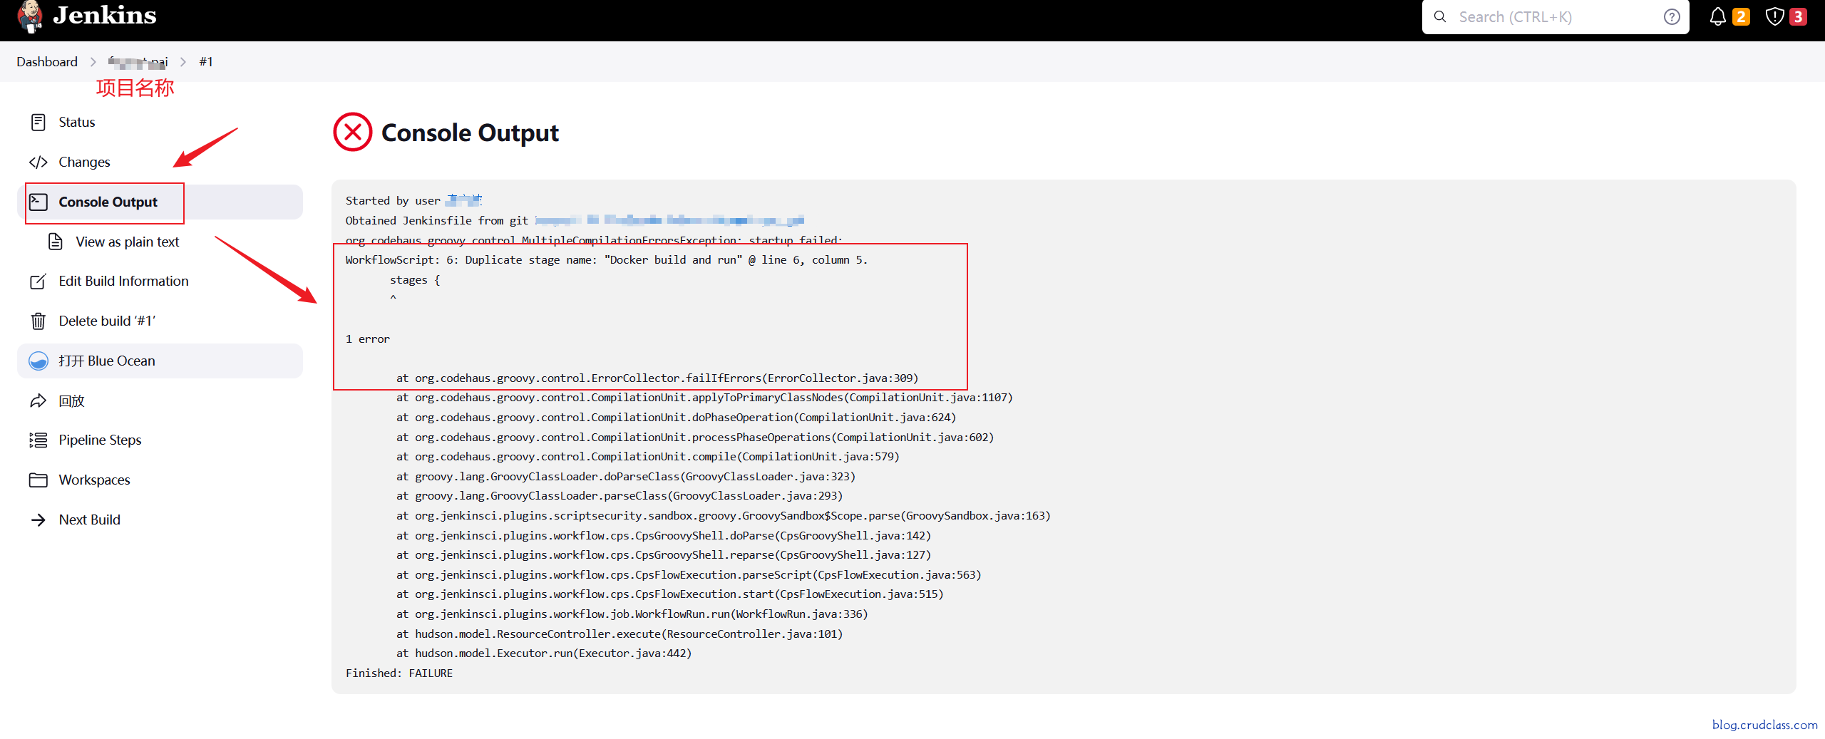The height and width of the screenshot is (739, 1825).
Task: Click the CompilationUnit.doPhaseOperation stack line
Action: 677,418
